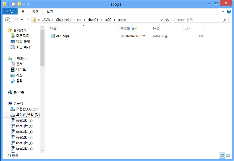Click the JAVA 파일 type cell
The image size is (234, 161).
tap(160, 36)
